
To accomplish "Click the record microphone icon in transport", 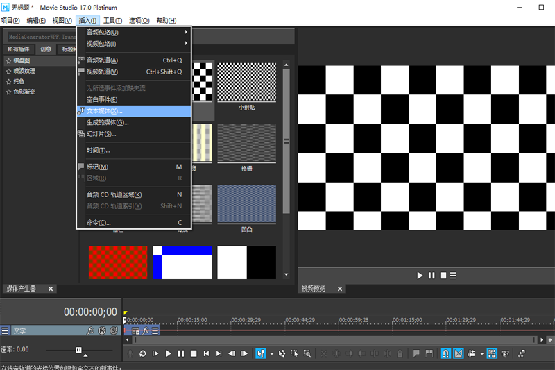I will 130,353.
